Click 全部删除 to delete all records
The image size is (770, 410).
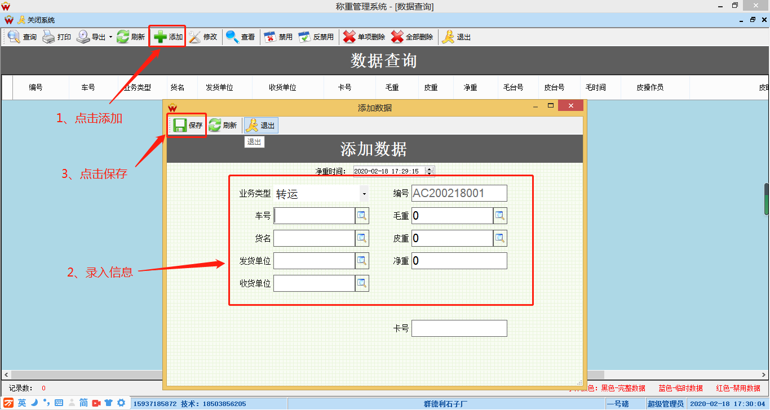397,37
